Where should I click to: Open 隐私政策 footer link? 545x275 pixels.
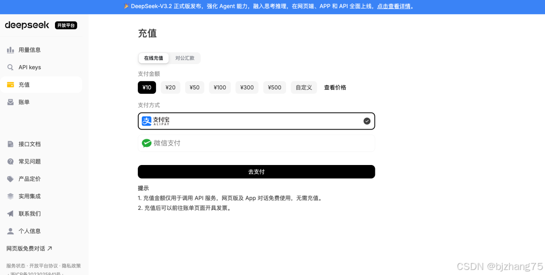pyautogui.click(x=71, y=265)
